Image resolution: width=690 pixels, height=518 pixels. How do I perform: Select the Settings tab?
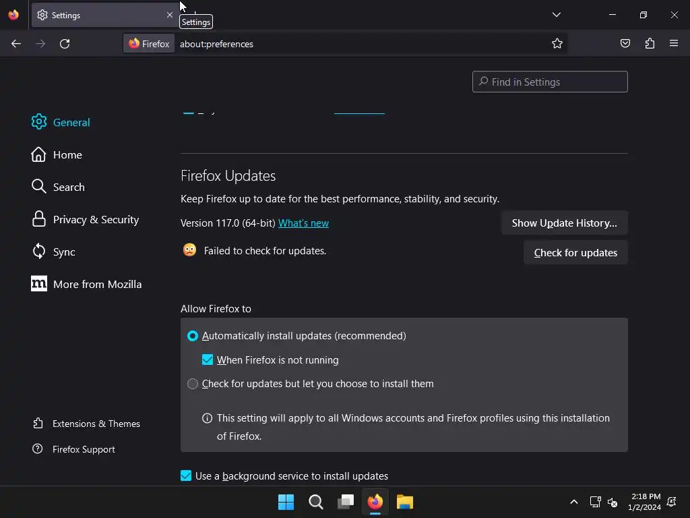tap(104, 15)
